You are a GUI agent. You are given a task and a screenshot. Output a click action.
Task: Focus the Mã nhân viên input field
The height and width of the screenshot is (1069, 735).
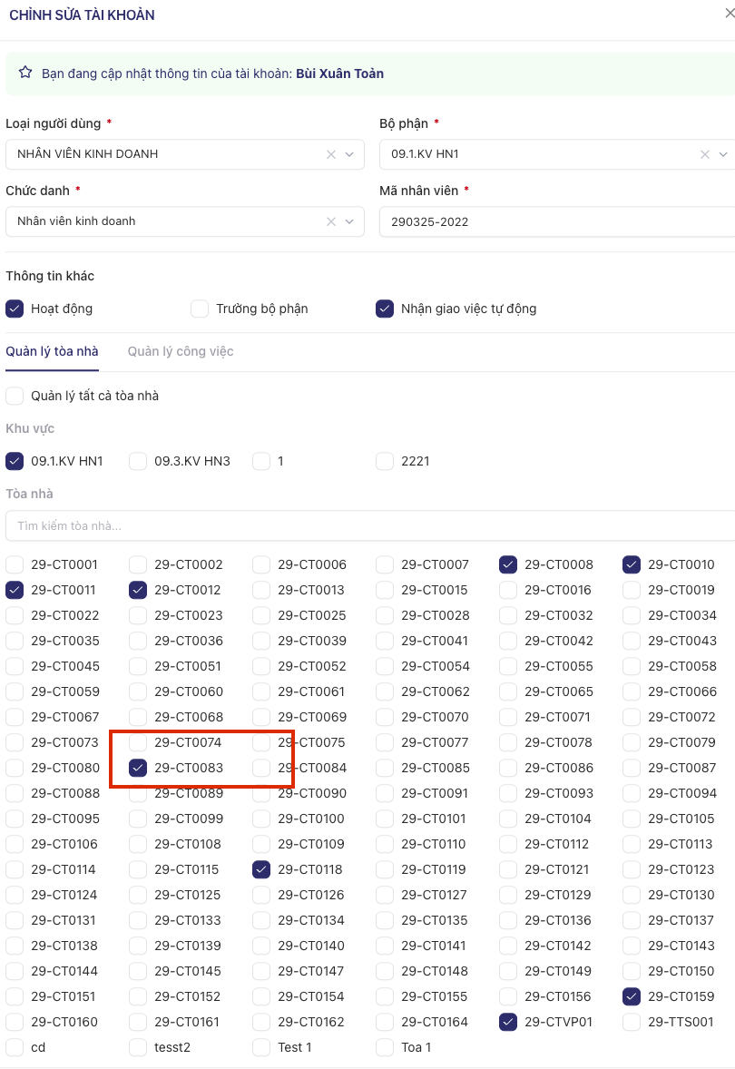coord(554,221)
